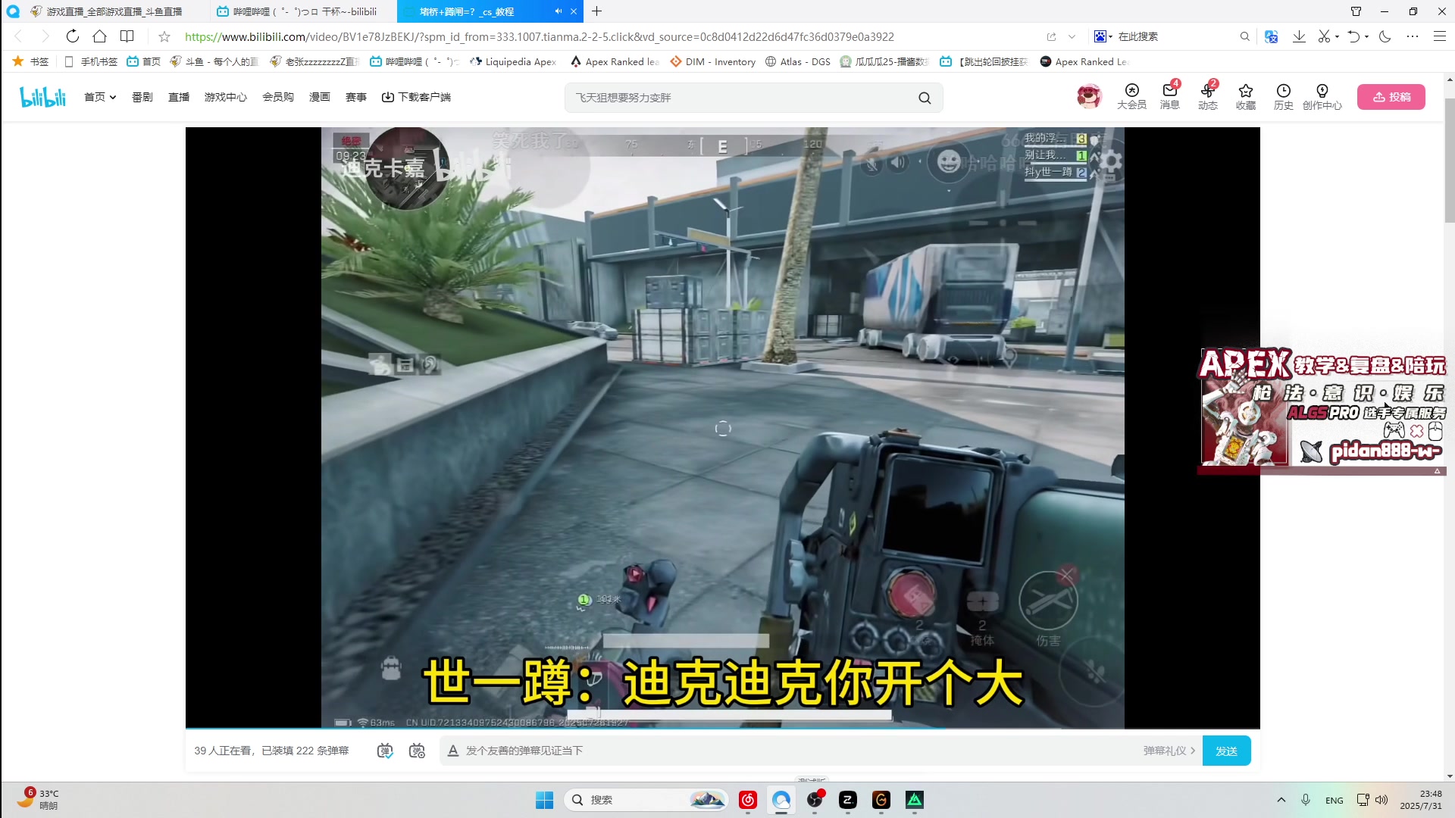Screen dimensions: 1455x818
Task: Click the pink 投稿 upload button
Action: (x=1391, y=97)
